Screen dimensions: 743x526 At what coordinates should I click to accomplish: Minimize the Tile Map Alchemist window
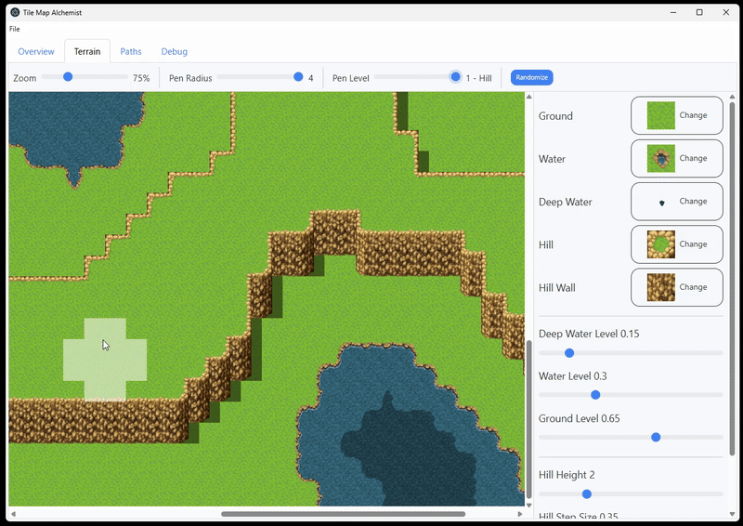pos(673,12)
